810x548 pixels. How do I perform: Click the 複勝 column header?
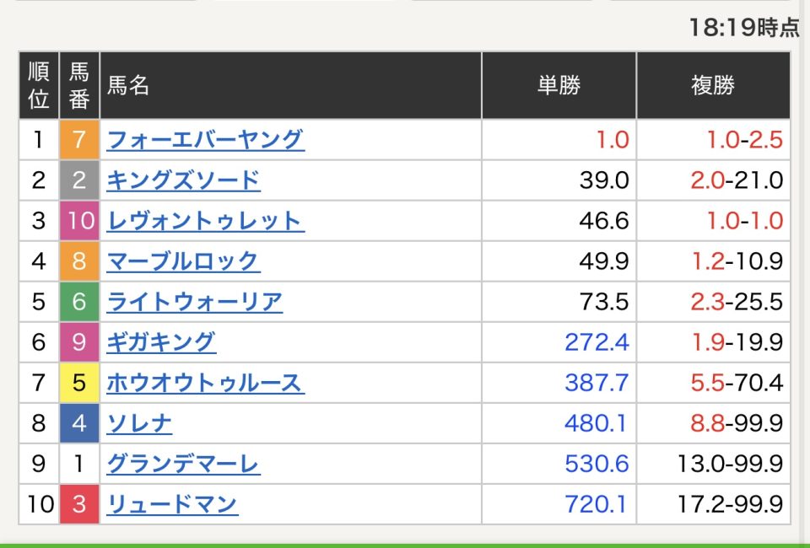coord(714,85)
